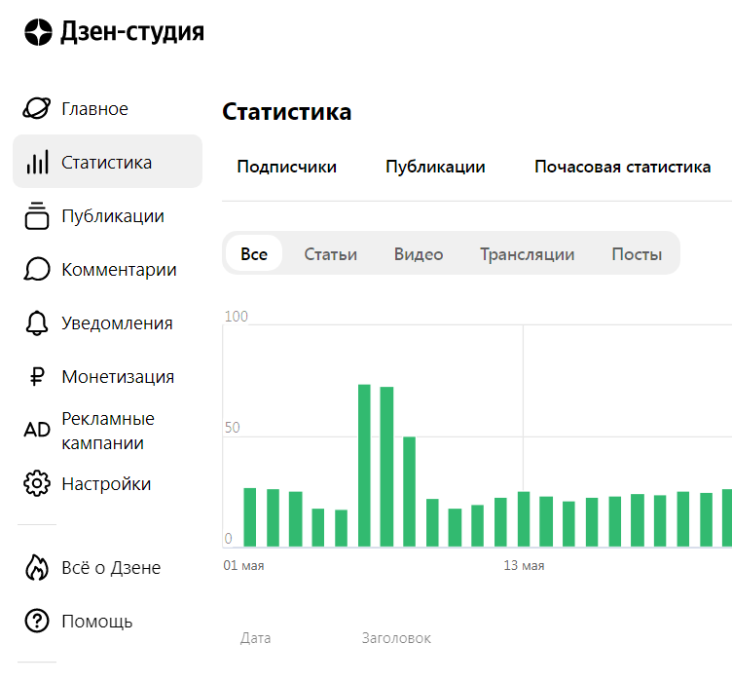The height and width of the screenshot is (682, 732).
Task: Switch to Публикации statistics tab
Action: coord(435,167)
